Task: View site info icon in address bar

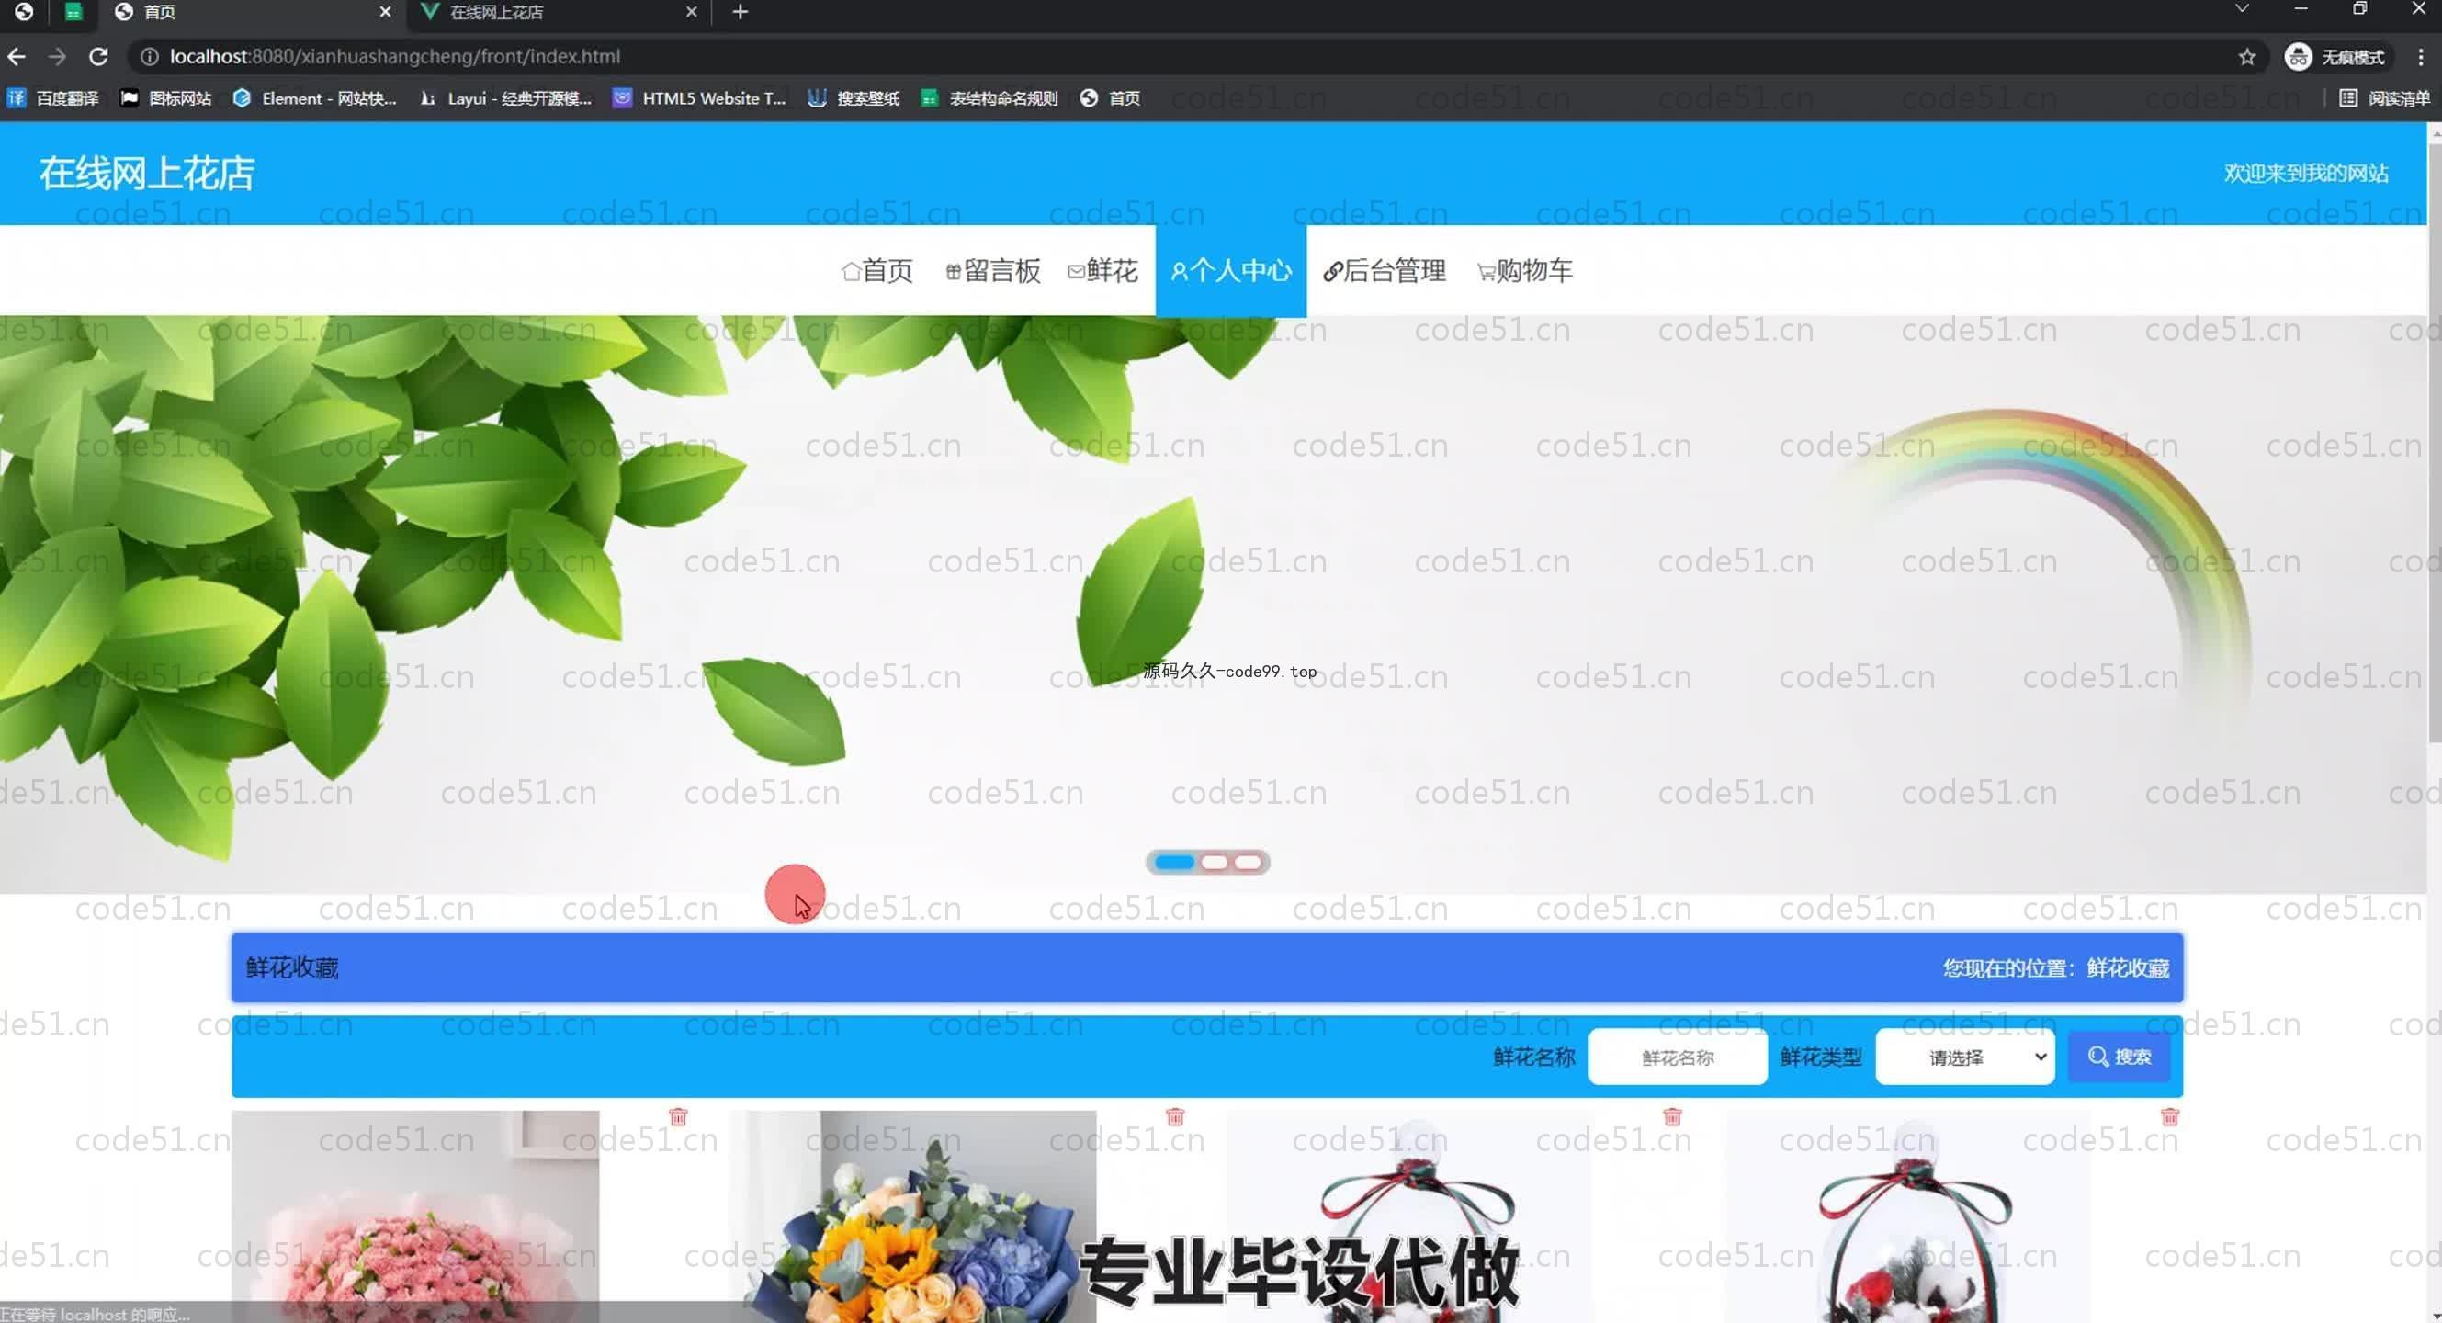Action: 149,57
